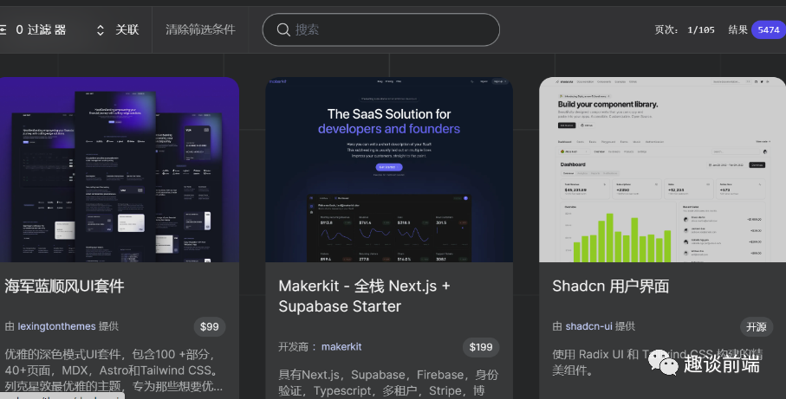Click the $99 price badge

[x=210, y=327]
